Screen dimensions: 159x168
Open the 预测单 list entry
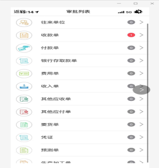(x=80, y=150)
